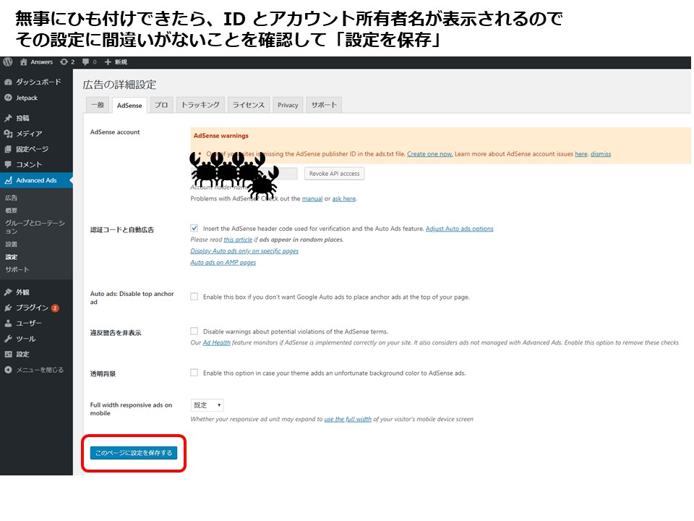Click the Advanced Ads chart icon
Screen dimensions: 694x521
(x=8, y=180)
